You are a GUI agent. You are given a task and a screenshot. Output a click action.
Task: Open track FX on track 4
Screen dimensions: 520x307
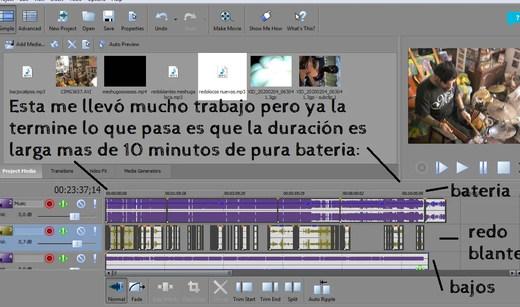click(x=63, y=258)
